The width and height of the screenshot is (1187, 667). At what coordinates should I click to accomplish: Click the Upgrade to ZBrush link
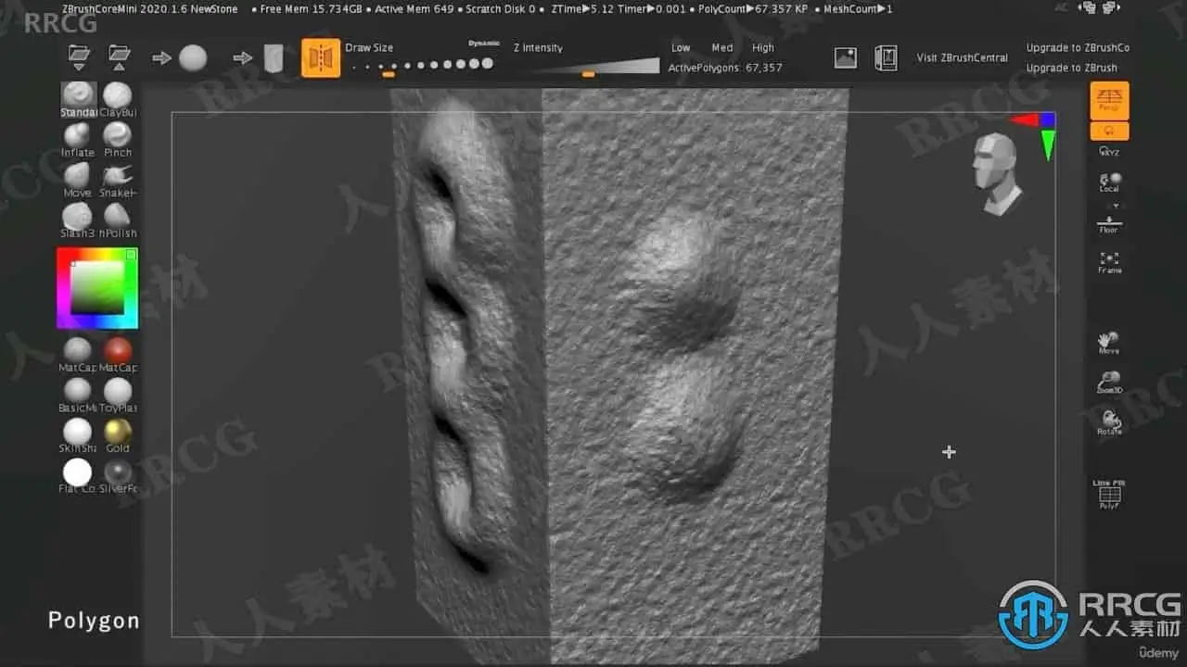tap(1071, 68)
